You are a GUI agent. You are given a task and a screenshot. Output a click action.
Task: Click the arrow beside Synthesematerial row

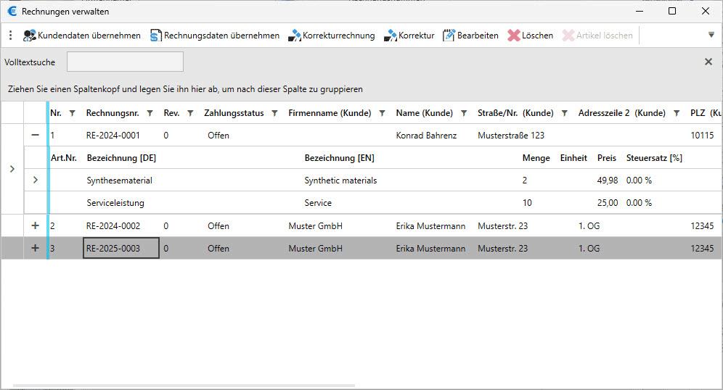(x=36, y=180)
